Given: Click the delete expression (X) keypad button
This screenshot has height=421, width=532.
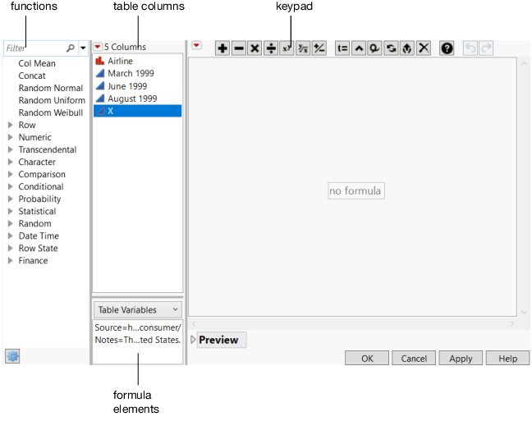Looking at the screenshot, I should click(424, 48).
